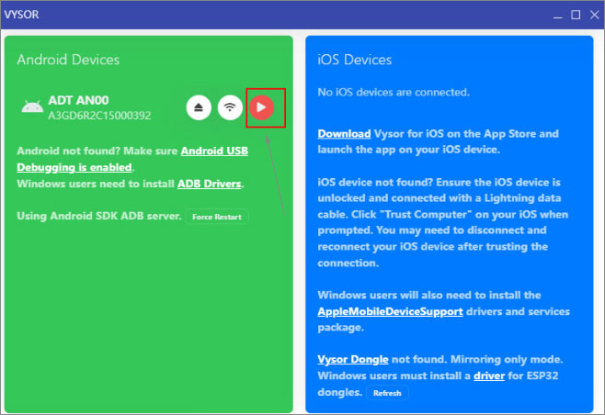Viewport: 605px width, 415px height.
Task: Close the VYSOR window
Action: click(594, 15)
